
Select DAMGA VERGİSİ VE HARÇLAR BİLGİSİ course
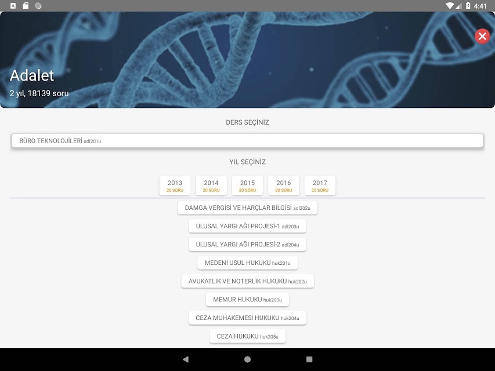(x=247, y=208)
